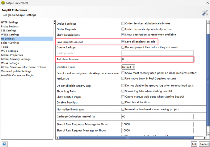This screenshot has height=147, width=210.
Task: Uncheck Save all projects on exit
Action: point(123,42)
